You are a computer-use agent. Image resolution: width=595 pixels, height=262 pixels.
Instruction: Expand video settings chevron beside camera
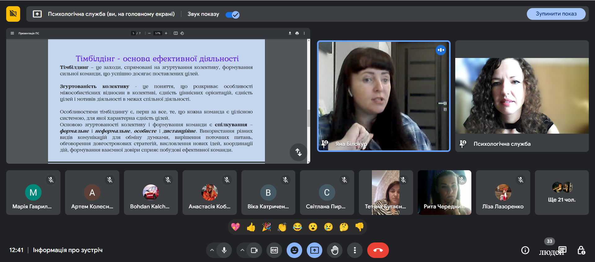tap(242, 250)
